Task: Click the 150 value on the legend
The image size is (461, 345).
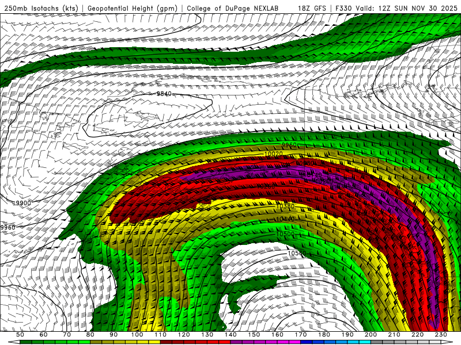Action: tap(254, 335)
